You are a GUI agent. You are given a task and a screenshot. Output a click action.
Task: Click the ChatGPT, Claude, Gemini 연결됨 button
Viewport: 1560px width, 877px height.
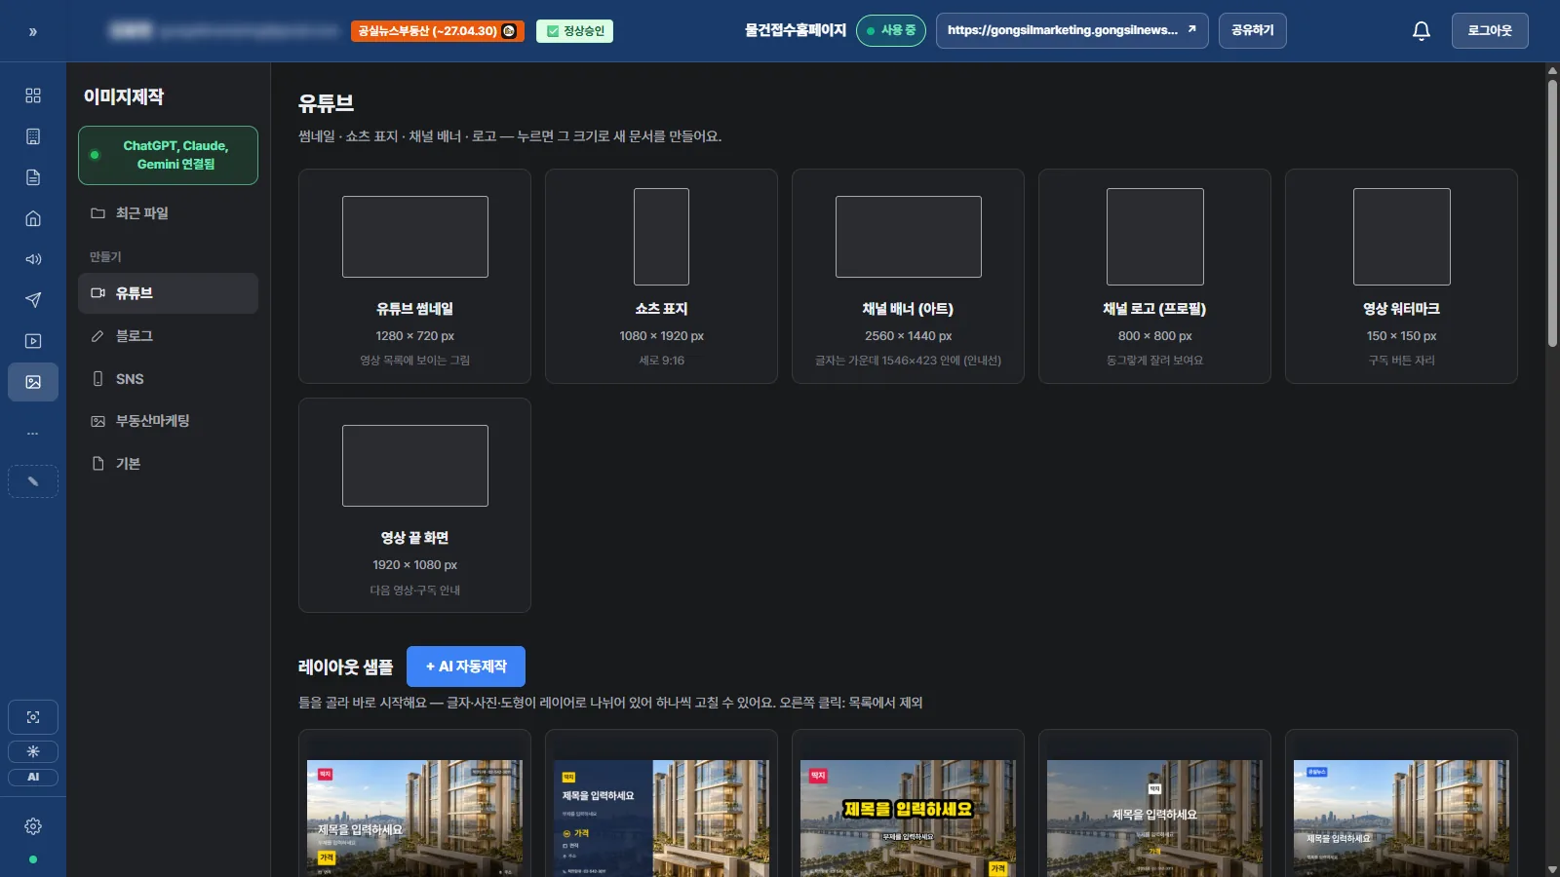168,155
